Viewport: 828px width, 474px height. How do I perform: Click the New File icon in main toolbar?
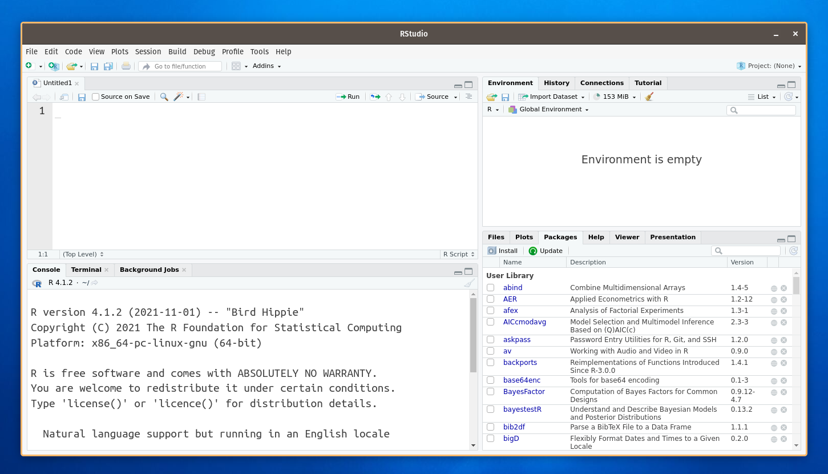point(31,66)
